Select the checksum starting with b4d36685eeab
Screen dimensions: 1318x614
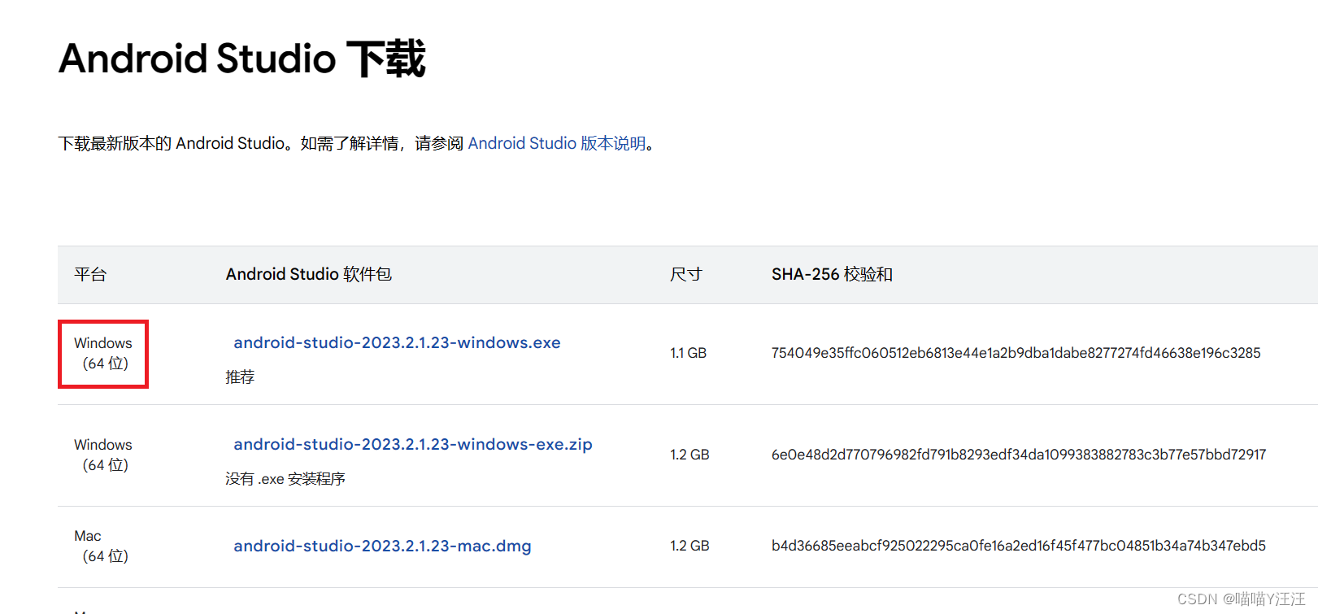click(1019, 546)
